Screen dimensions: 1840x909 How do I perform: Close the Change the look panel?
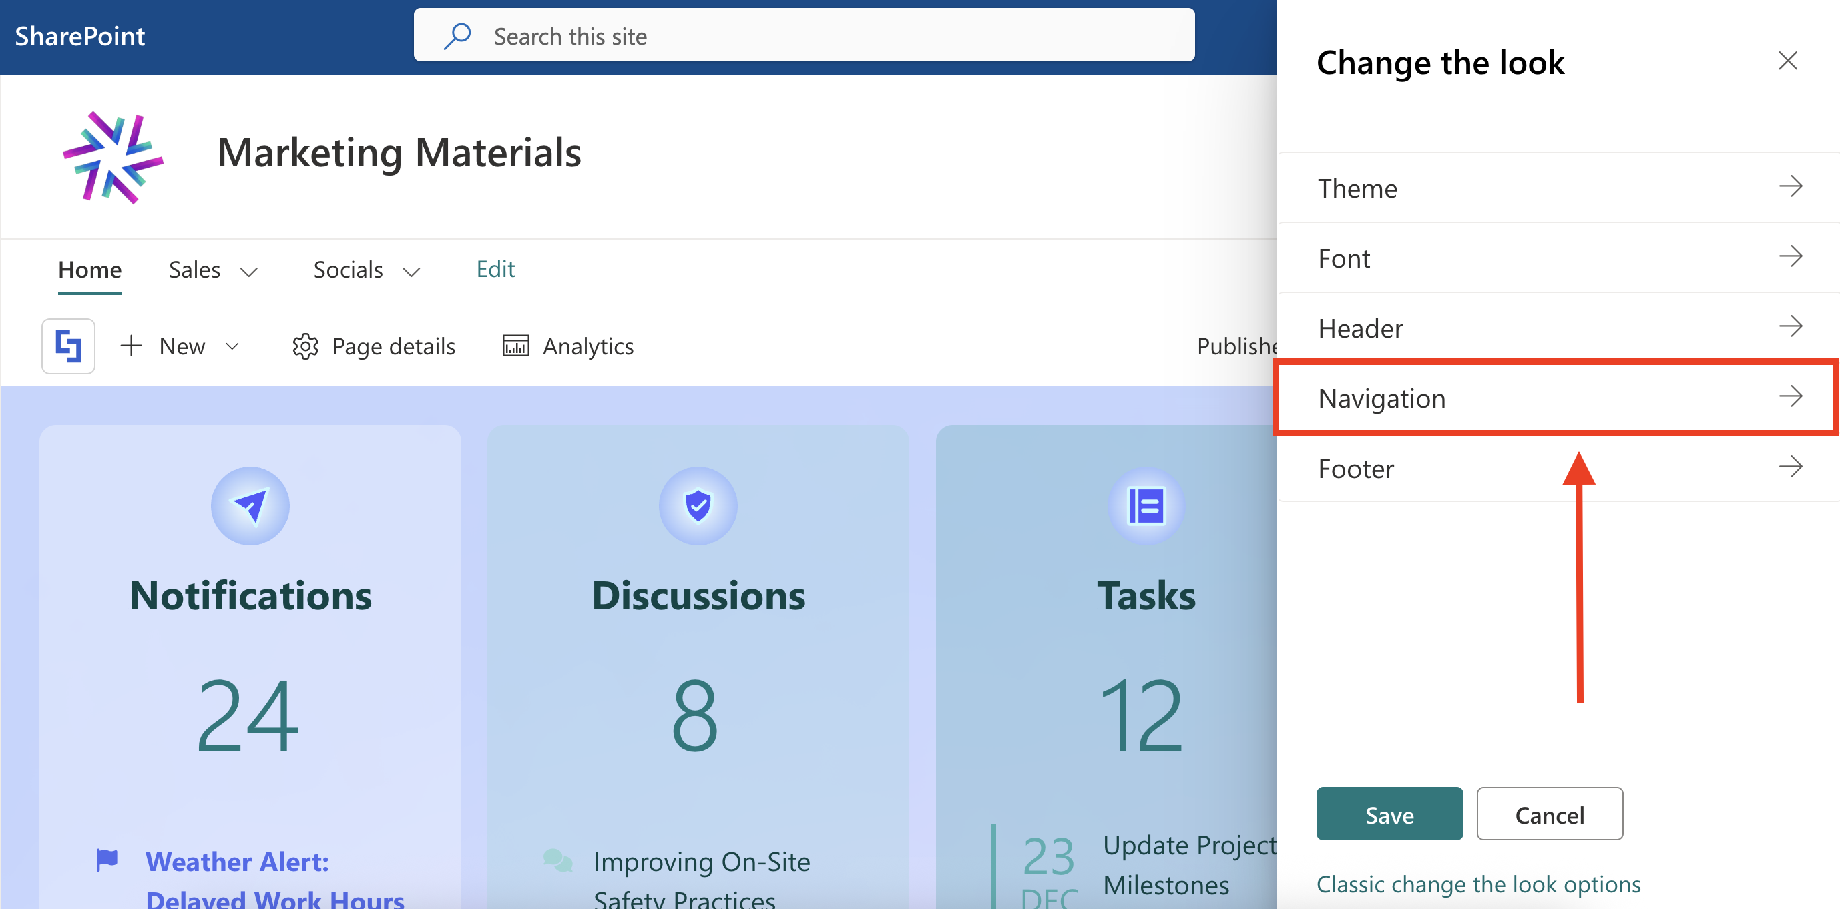pyautogui.click(x=1787, y=61)
